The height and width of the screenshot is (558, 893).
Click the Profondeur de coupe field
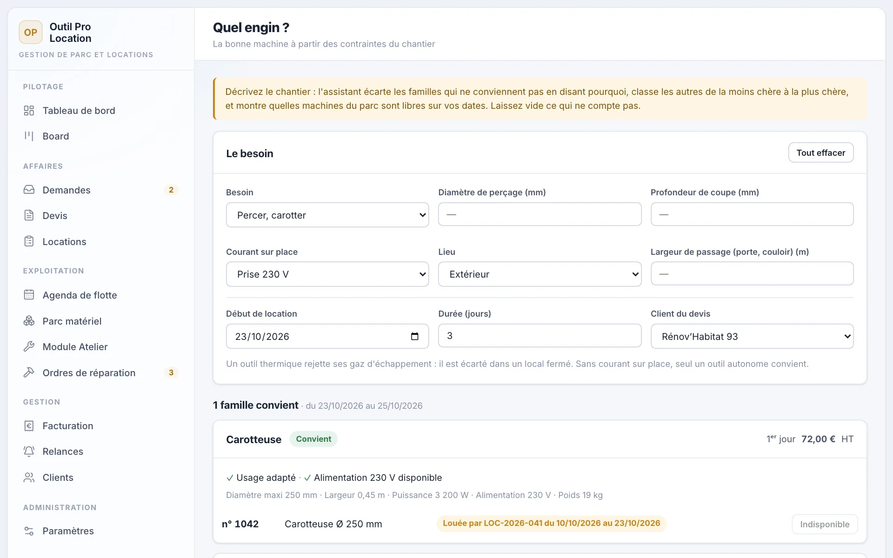coord(752,214)
